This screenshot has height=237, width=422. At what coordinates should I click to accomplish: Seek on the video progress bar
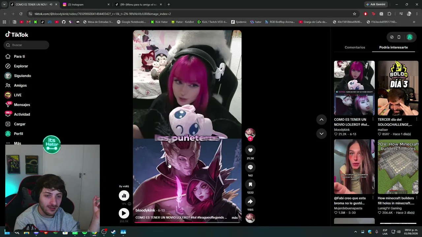[187, 222]
